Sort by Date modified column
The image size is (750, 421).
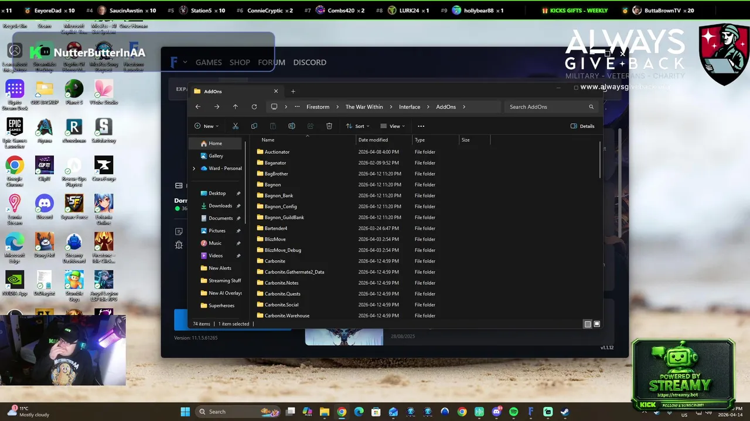click(x=383, y=140)
